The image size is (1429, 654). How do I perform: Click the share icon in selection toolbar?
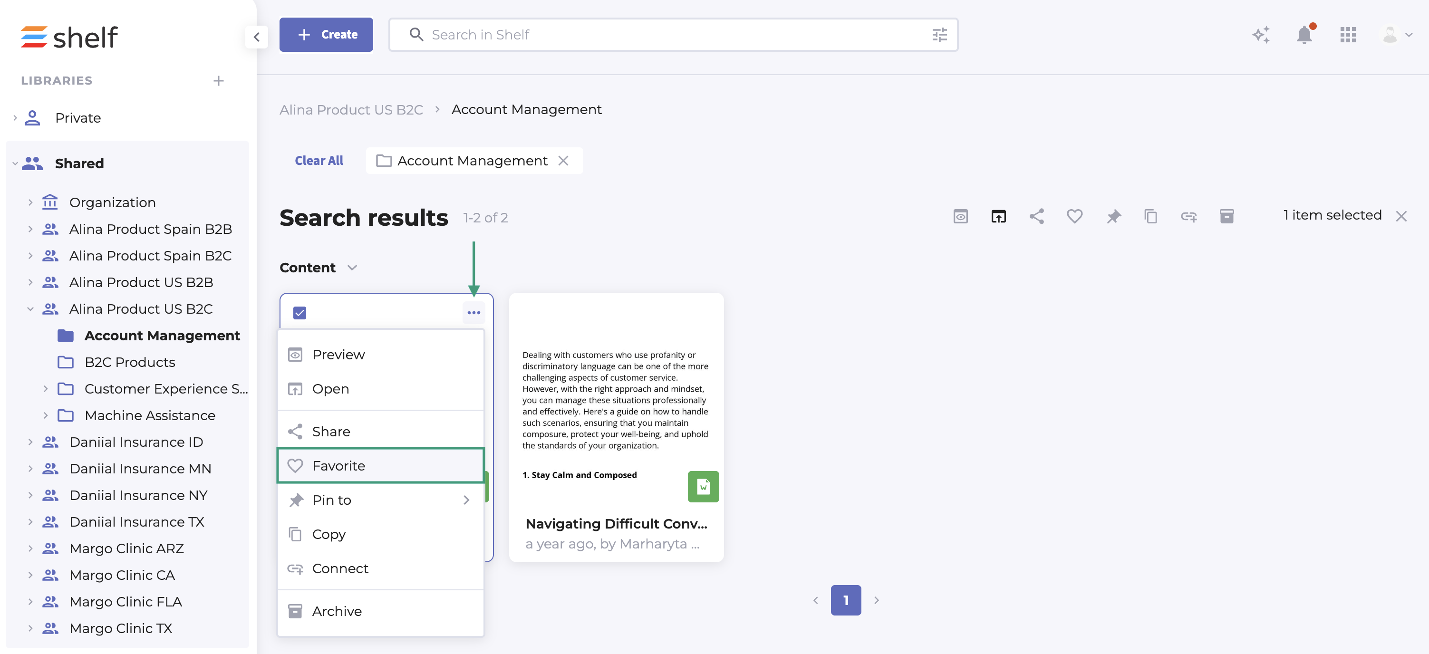(x=1036, y=216)
